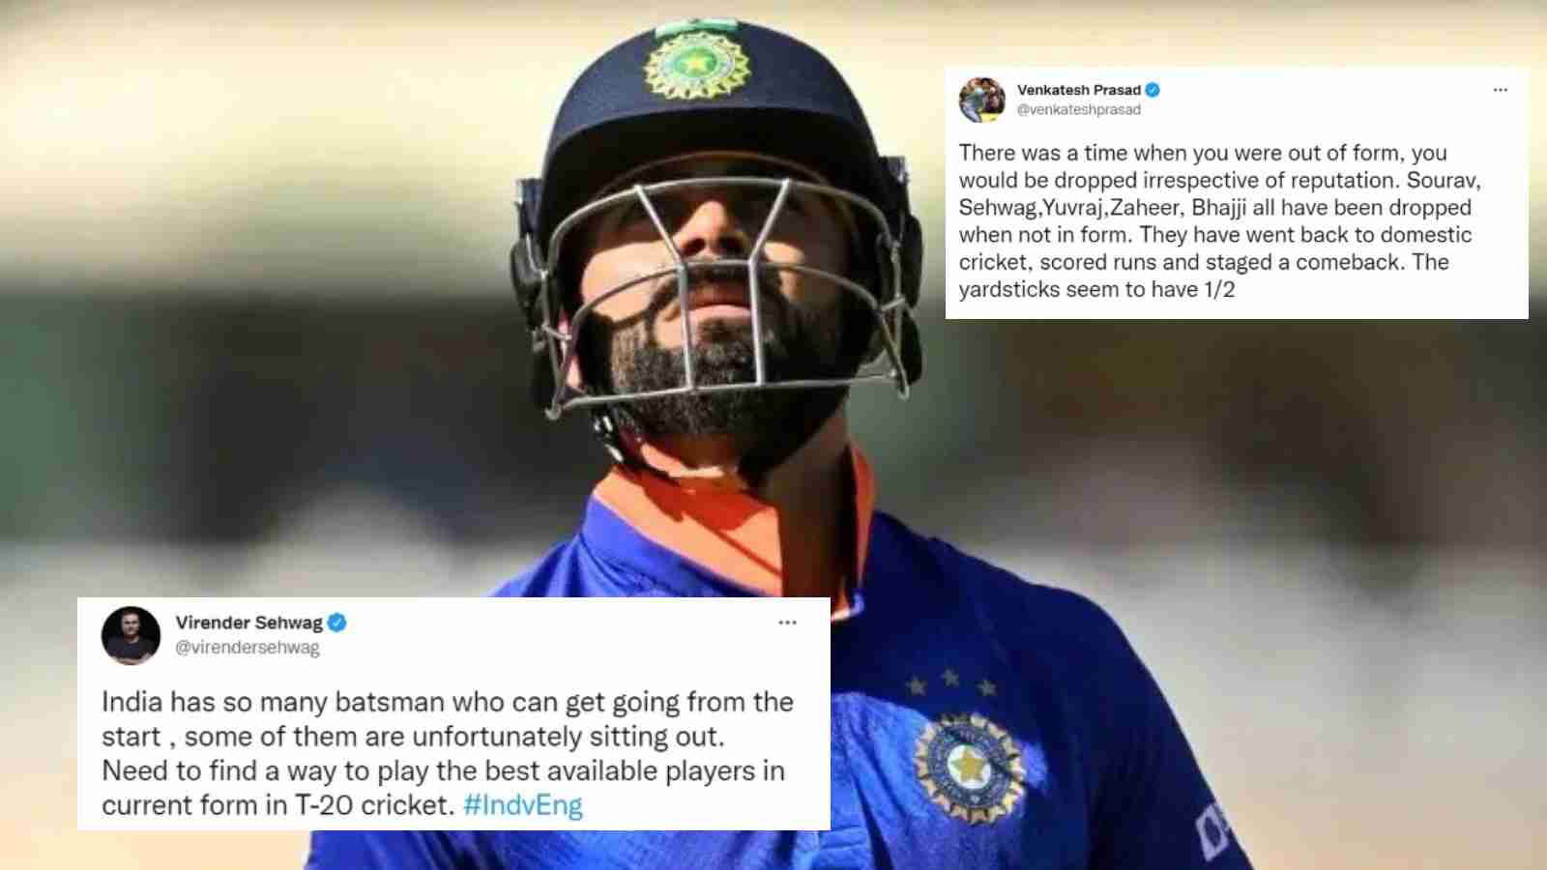Open the three-dot menu on Sehwag's tweet
Image resolution: width=1547 pixels, height=870 pixels.
[788, 623]
